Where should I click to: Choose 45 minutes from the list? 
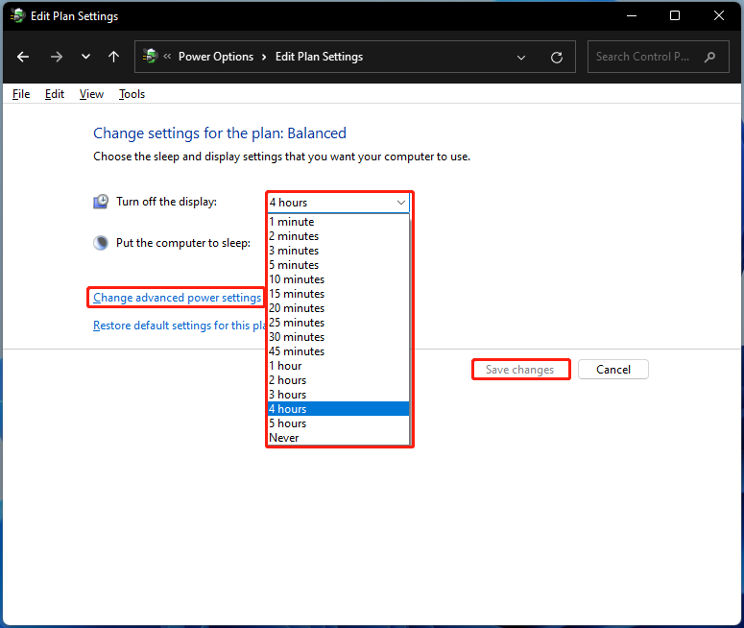(339, 351)
